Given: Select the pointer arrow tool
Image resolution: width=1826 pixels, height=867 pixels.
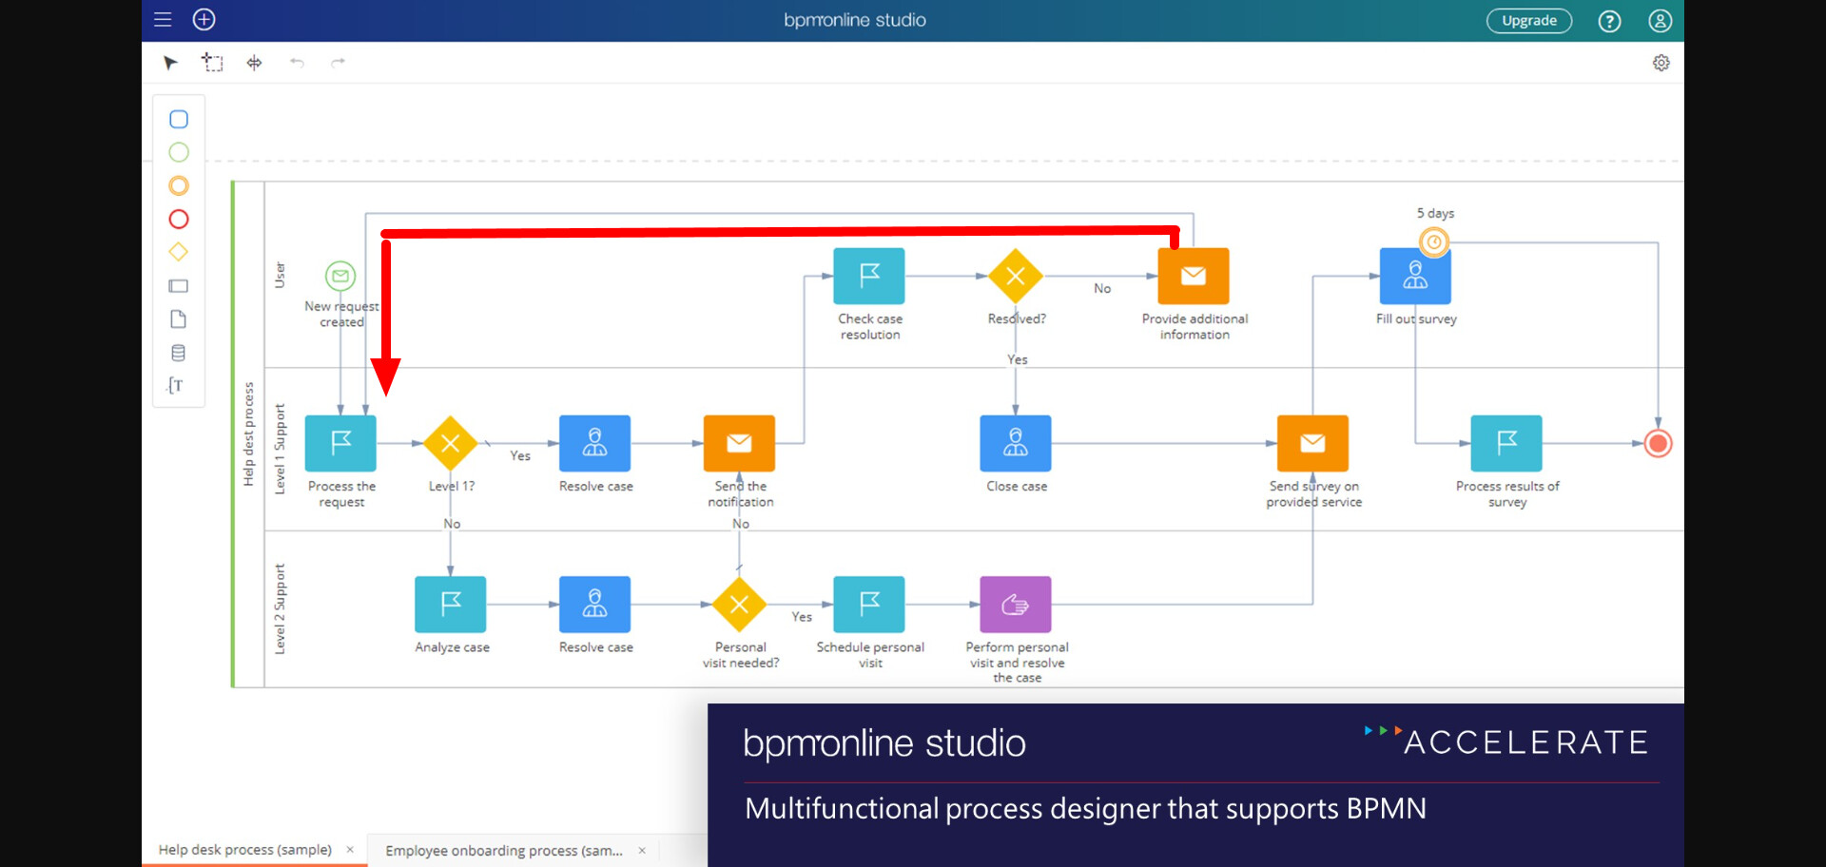Looking at the screenshot, I should click(x=170, y=63).
